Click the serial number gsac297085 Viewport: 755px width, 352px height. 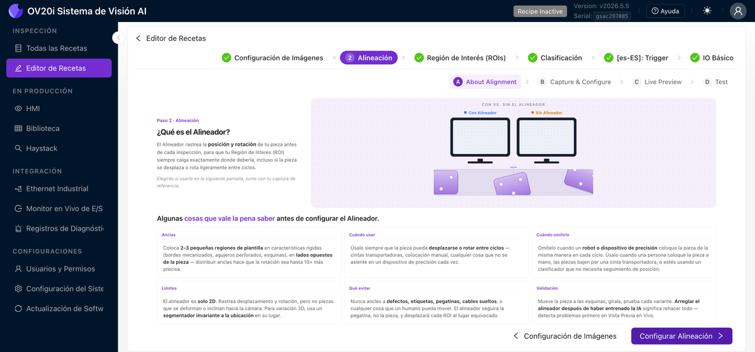pyautogui.click(x=612, y=16)
